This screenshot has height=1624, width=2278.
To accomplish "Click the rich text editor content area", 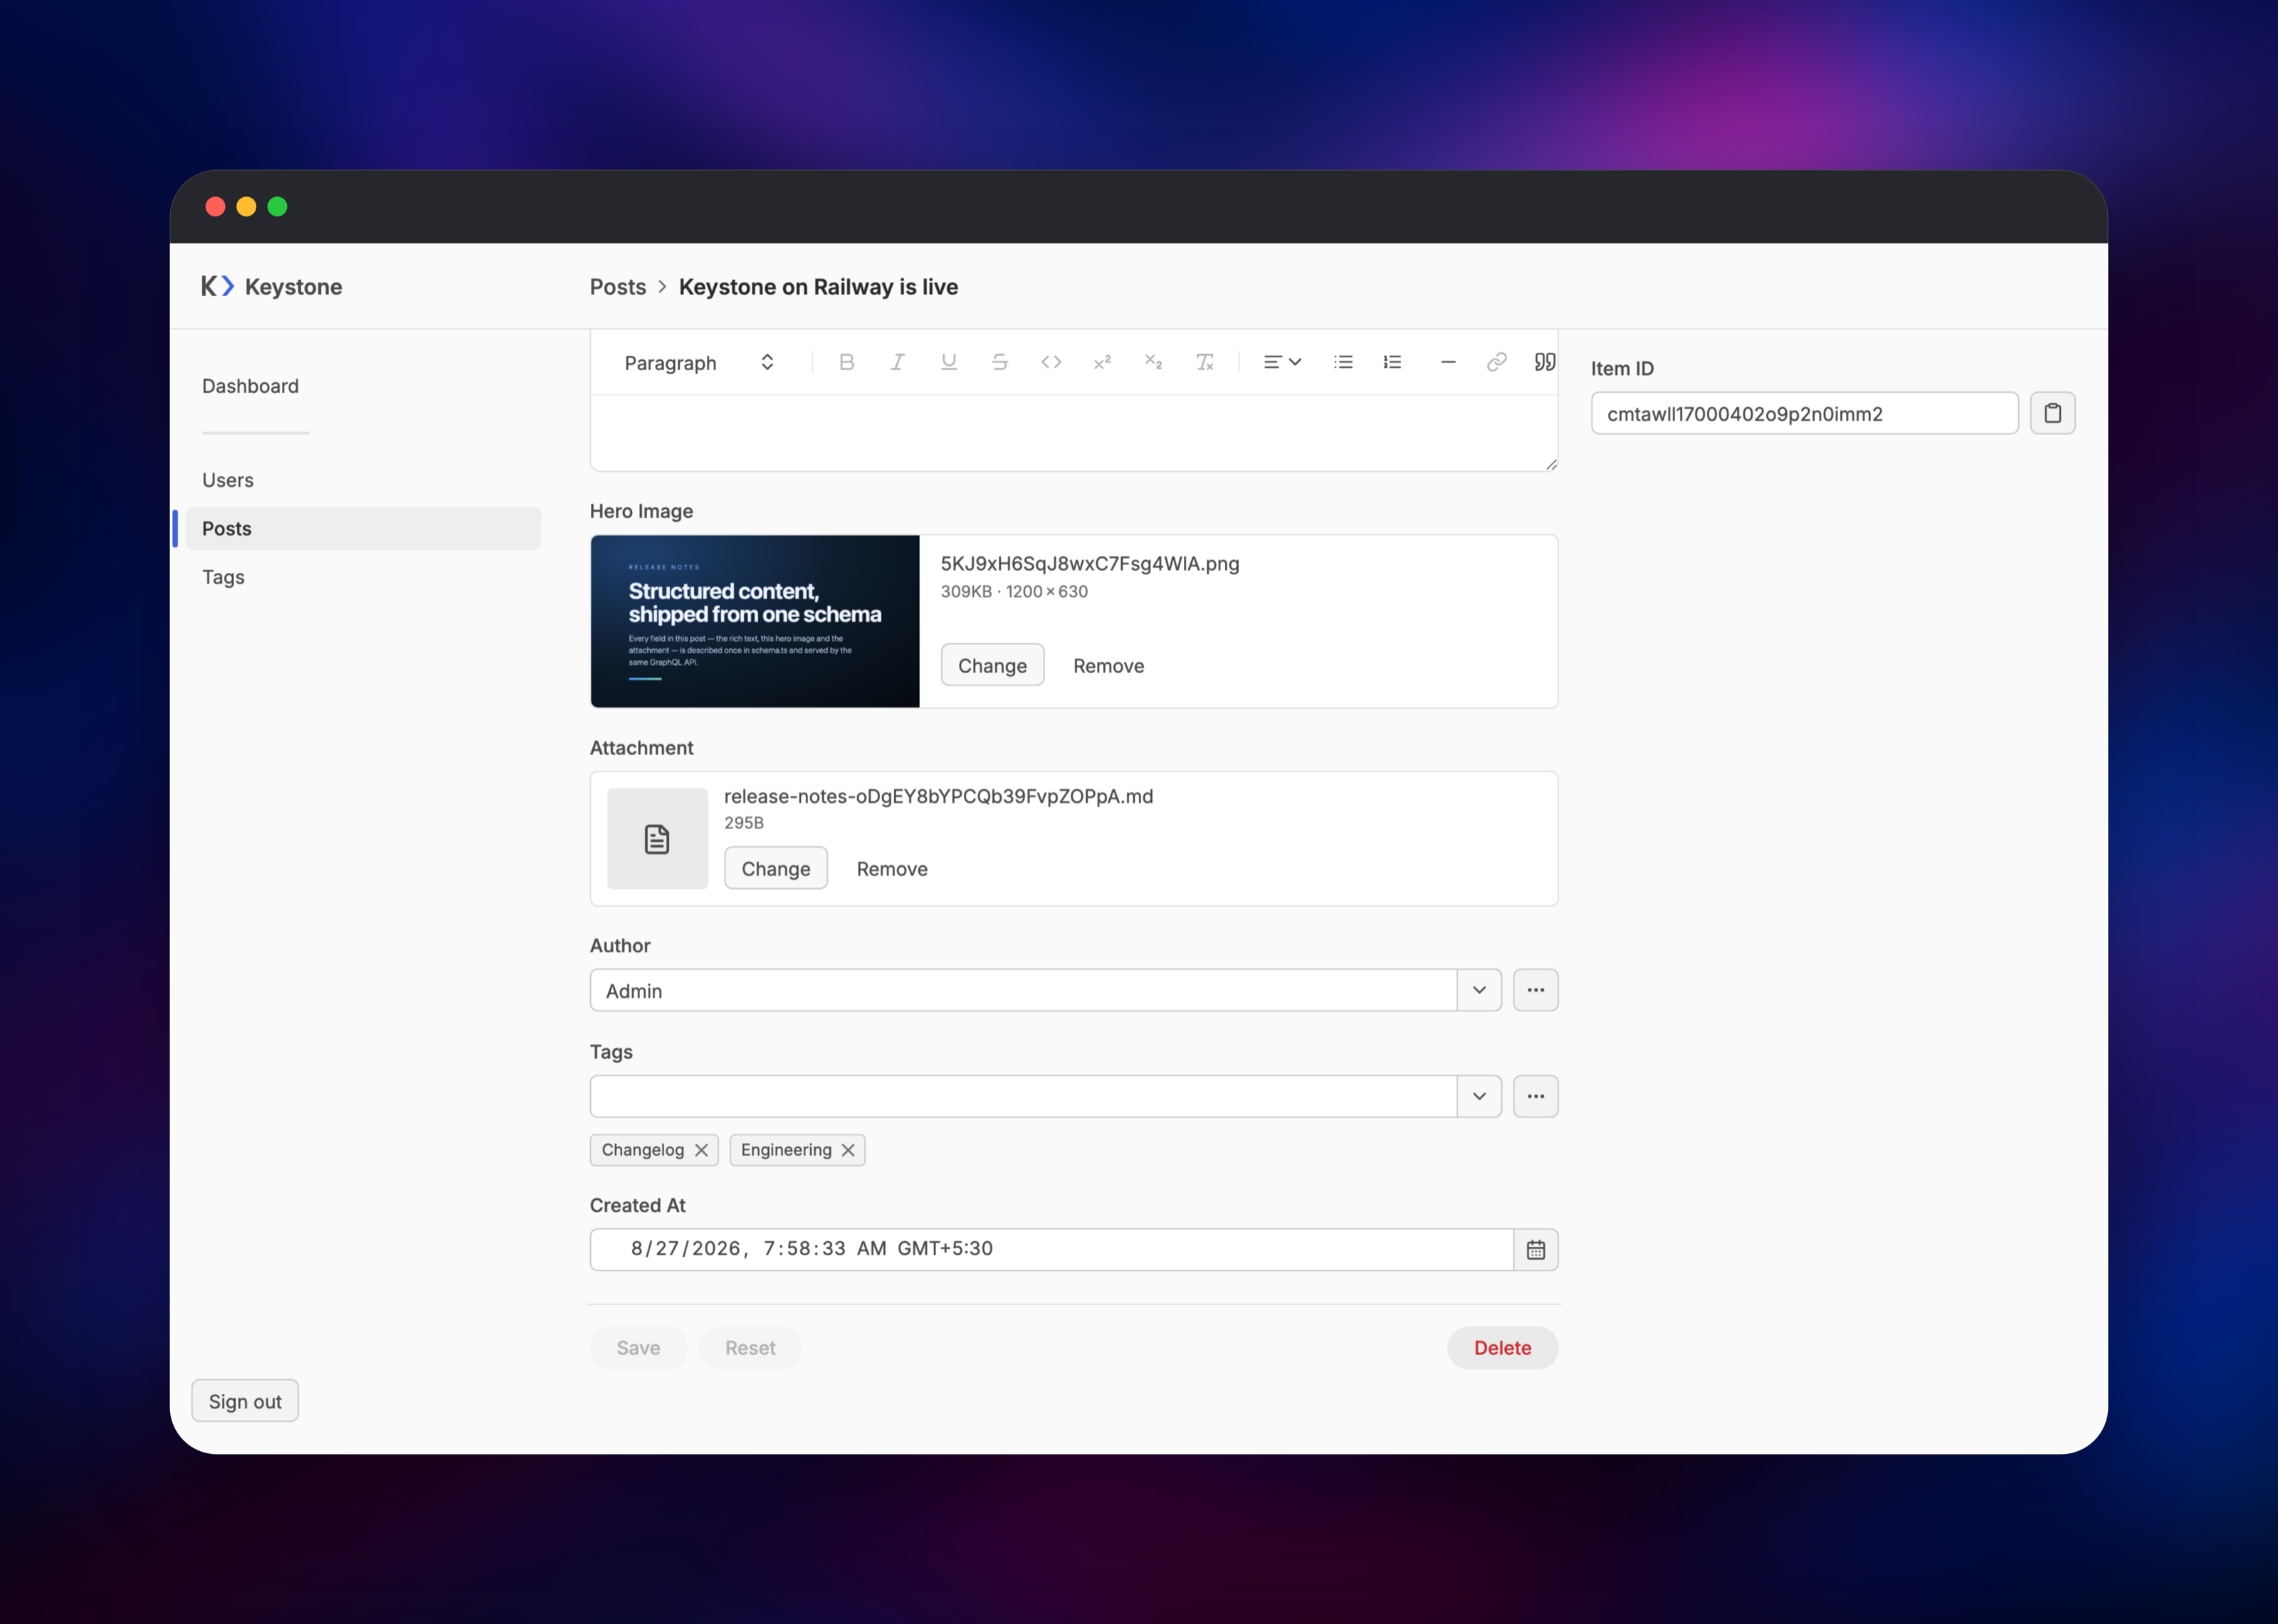I will click(x=1073, y=432).
